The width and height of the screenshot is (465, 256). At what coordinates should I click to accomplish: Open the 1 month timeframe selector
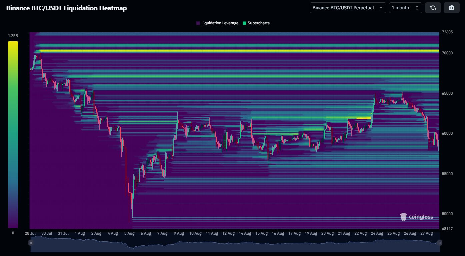[405, 8]
